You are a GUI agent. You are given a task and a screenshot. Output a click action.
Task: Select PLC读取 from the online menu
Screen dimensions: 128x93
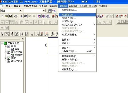click(77, 15)
